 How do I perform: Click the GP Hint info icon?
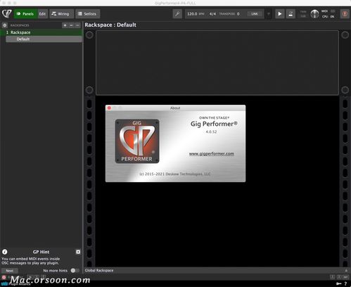click(x=5, y=252)
